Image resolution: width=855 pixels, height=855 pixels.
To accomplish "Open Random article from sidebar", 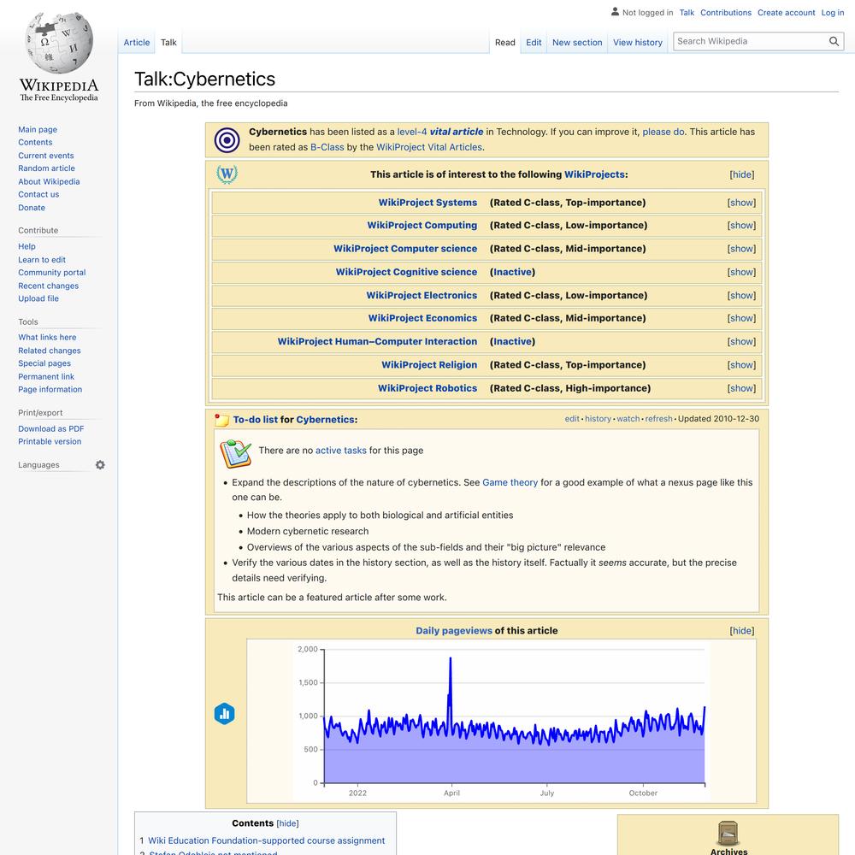I will pyautogui.click(x=46, y=168).
